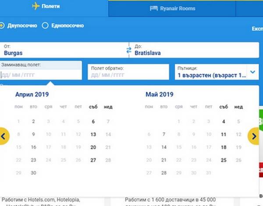This screenshot has height=206, width=263.
Task: Pick May 11 in calendar
Action: tap(224, 134)
